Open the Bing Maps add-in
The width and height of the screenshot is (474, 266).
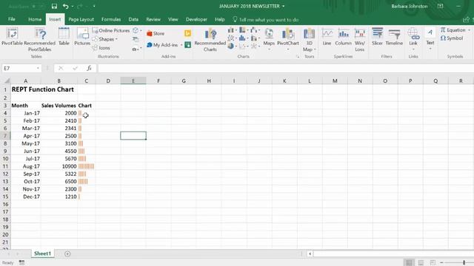187,33
